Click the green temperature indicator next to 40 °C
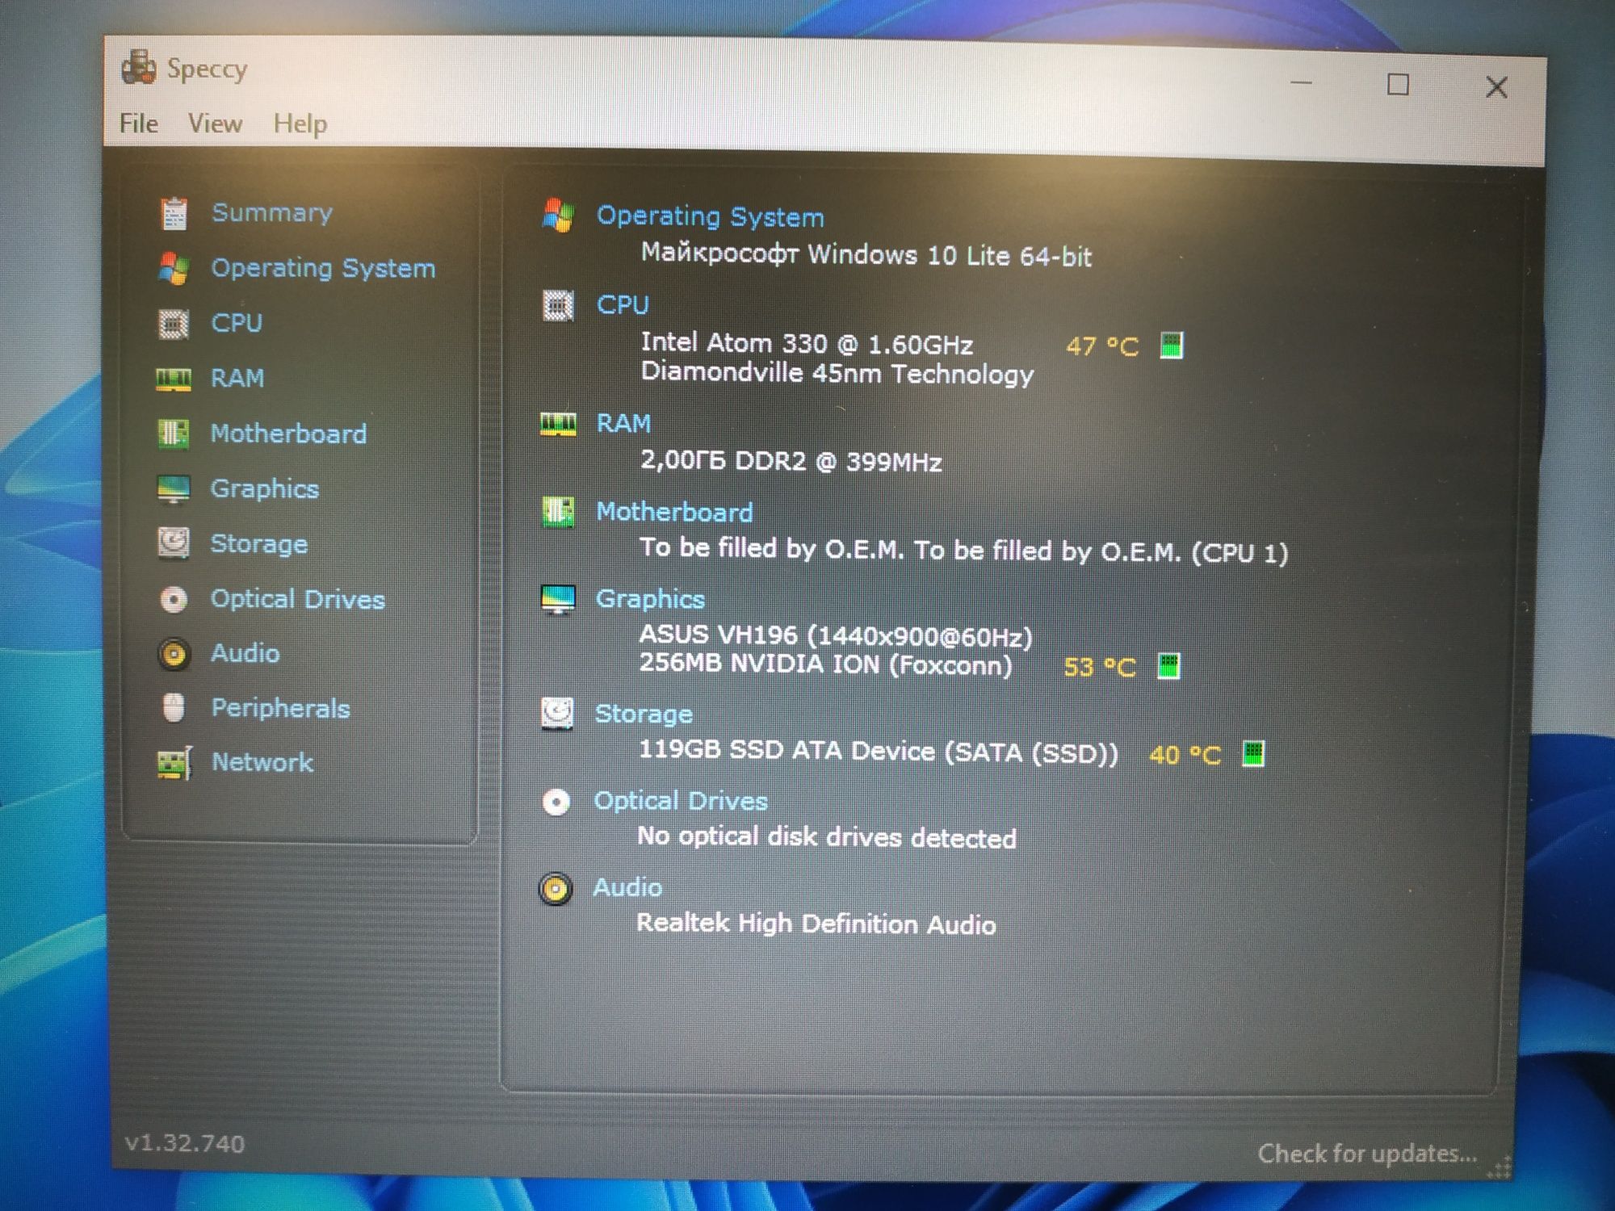 click(x=1253, y=753)
